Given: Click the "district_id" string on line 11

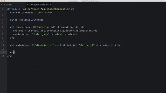Looking at the screenshot, I should click(44, 45).
